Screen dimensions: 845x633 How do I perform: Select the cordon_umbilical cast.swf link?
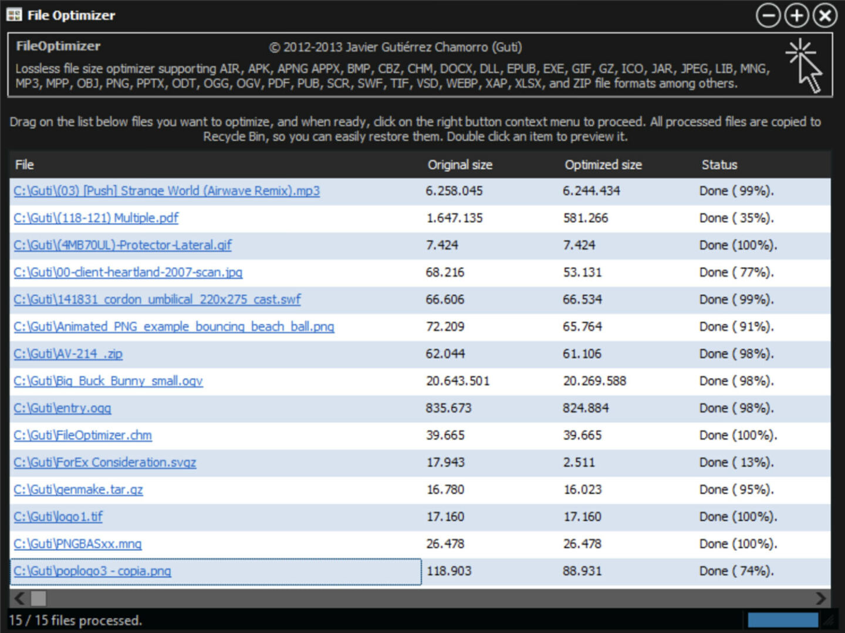coord(157,300)
